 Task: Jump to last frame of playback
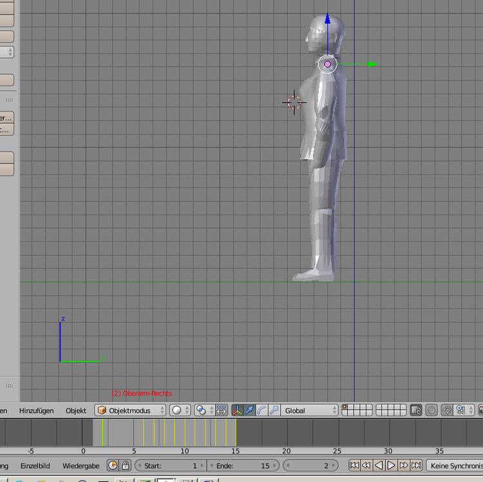[x=416, y=465]
